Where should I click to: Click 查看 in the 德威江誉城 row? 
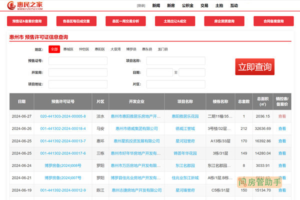tap(282, 128)
